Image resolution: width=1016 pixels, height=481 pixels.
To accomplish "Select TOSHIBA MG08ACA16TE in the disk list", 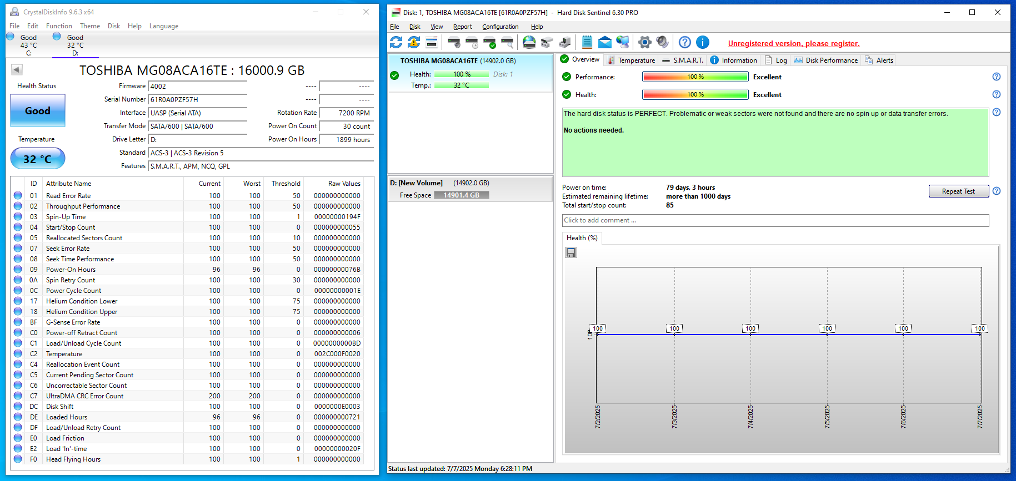I will click(470, 73).
